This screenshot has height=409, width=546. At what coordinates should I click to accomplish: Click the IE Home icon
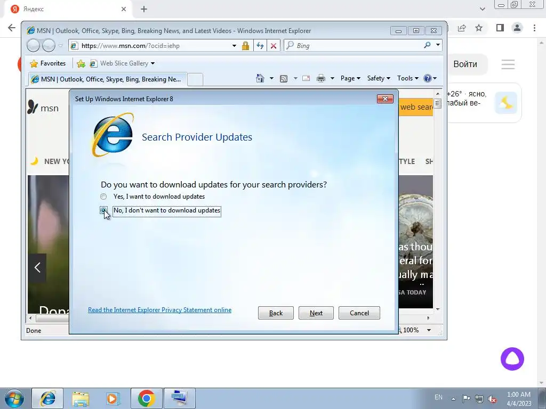[260, 78]
